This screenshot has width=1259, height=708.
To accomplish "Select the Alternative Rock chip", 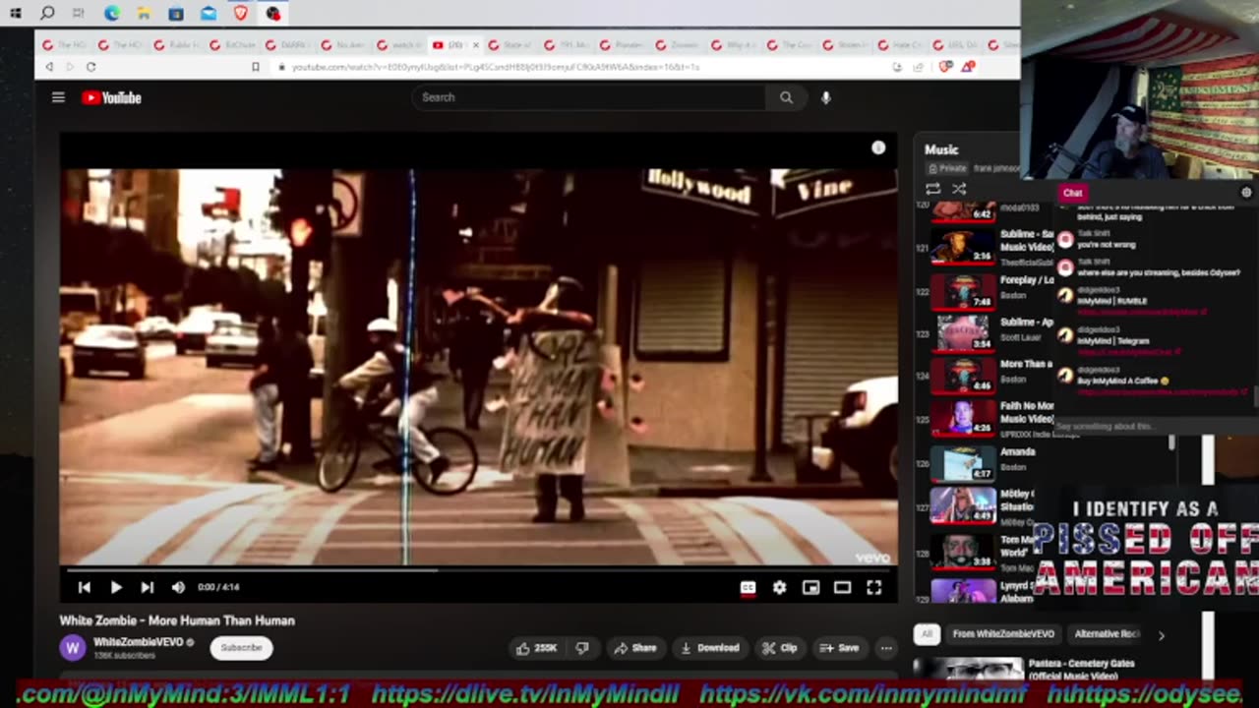I will coord(1107,634).
